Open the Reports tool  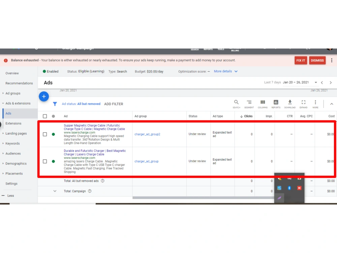click(276, 104)
